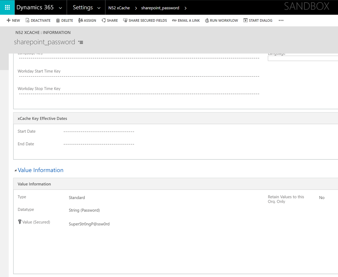Choose the ASSIGN command label
Screen dimensions: 338x277
click(x=90, y=21)
